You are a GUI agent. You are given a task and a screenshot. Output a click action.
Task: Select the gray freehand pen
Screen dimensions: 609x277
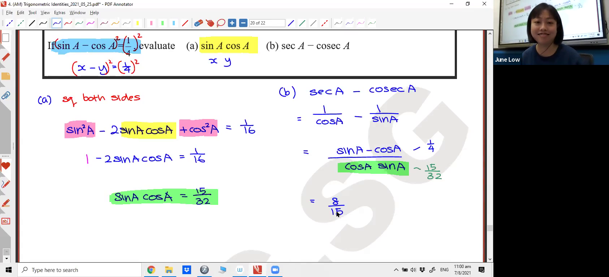(x=126, y=23)
